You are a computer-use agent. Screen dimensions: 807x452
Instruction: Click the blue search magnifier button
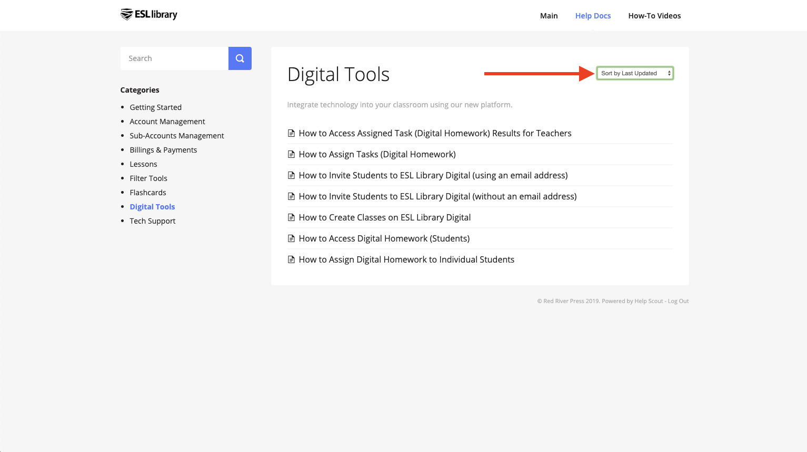click(240, 58)
